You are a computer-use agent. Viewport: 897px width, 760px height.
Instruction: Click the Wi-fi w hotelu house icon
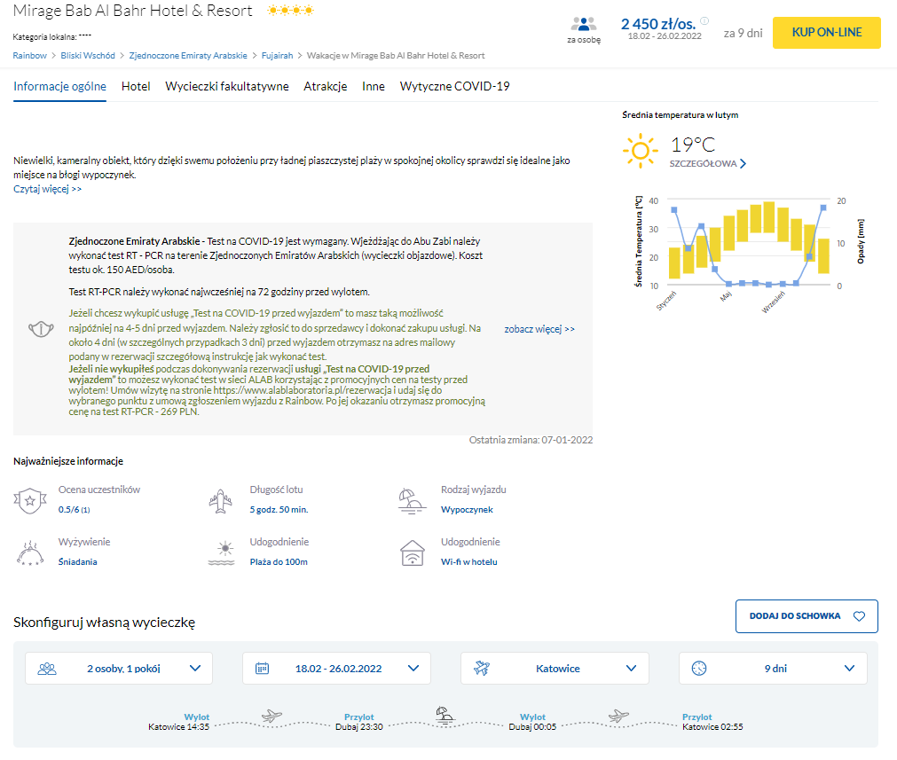coord(412,552)
